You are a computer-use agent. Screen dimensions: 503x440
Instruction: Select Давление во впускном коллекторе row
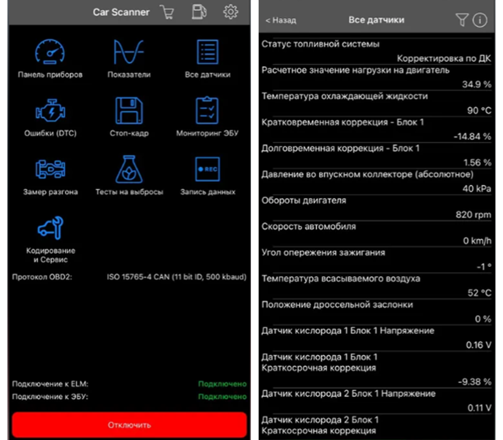pos(376,182)
